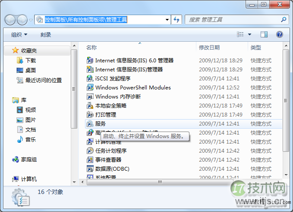Screen dimensions: 293x212
Task: Select 收藏夹 in the navigation pane
Action: (37, 50)
